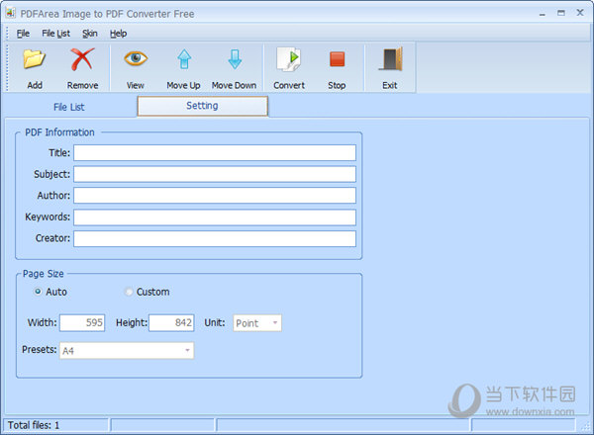Click the toolbar drag grip handle
Screen dimensions: 594x435
pyautogui.click(x=7, y=67)
